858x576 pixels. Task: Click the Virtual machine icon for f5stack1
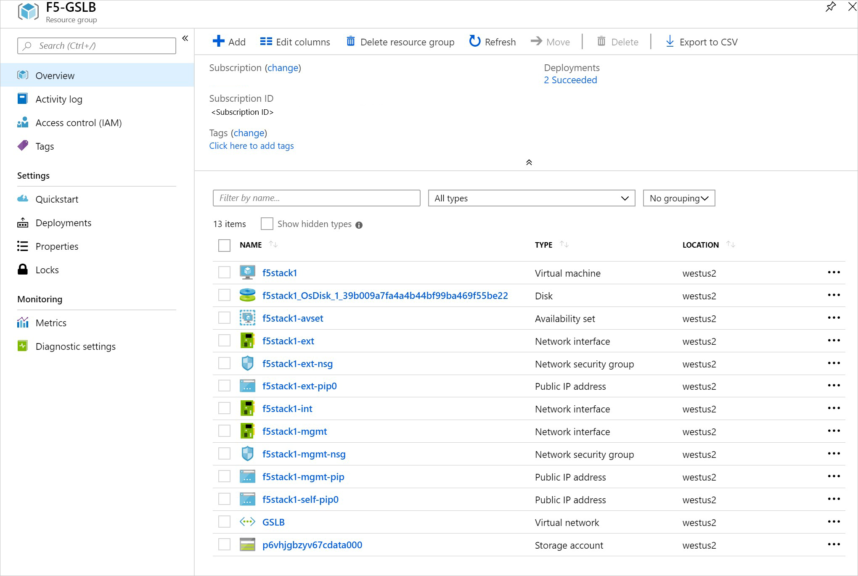(247, 272)
